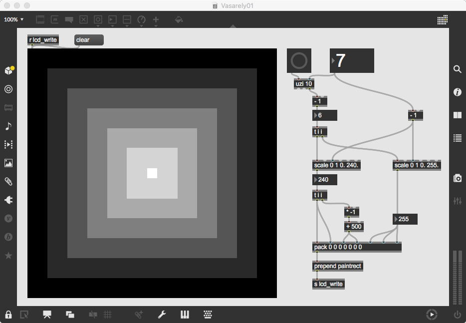Lock the patcher with padlock icon
The height and width of the screenshot is (323, 466).
coord(8,315)
